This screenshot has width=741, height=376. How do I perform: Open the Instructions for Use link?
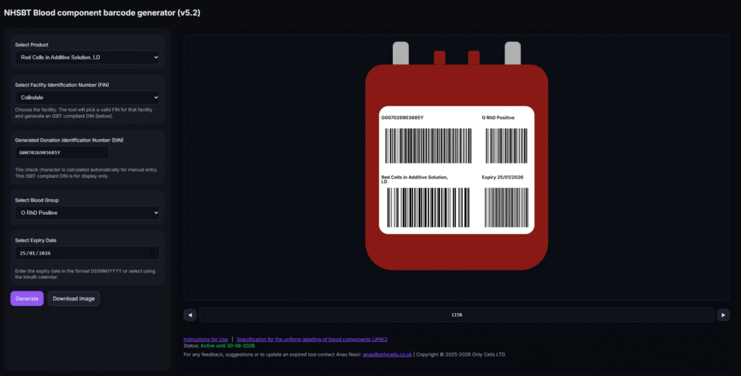206,339
